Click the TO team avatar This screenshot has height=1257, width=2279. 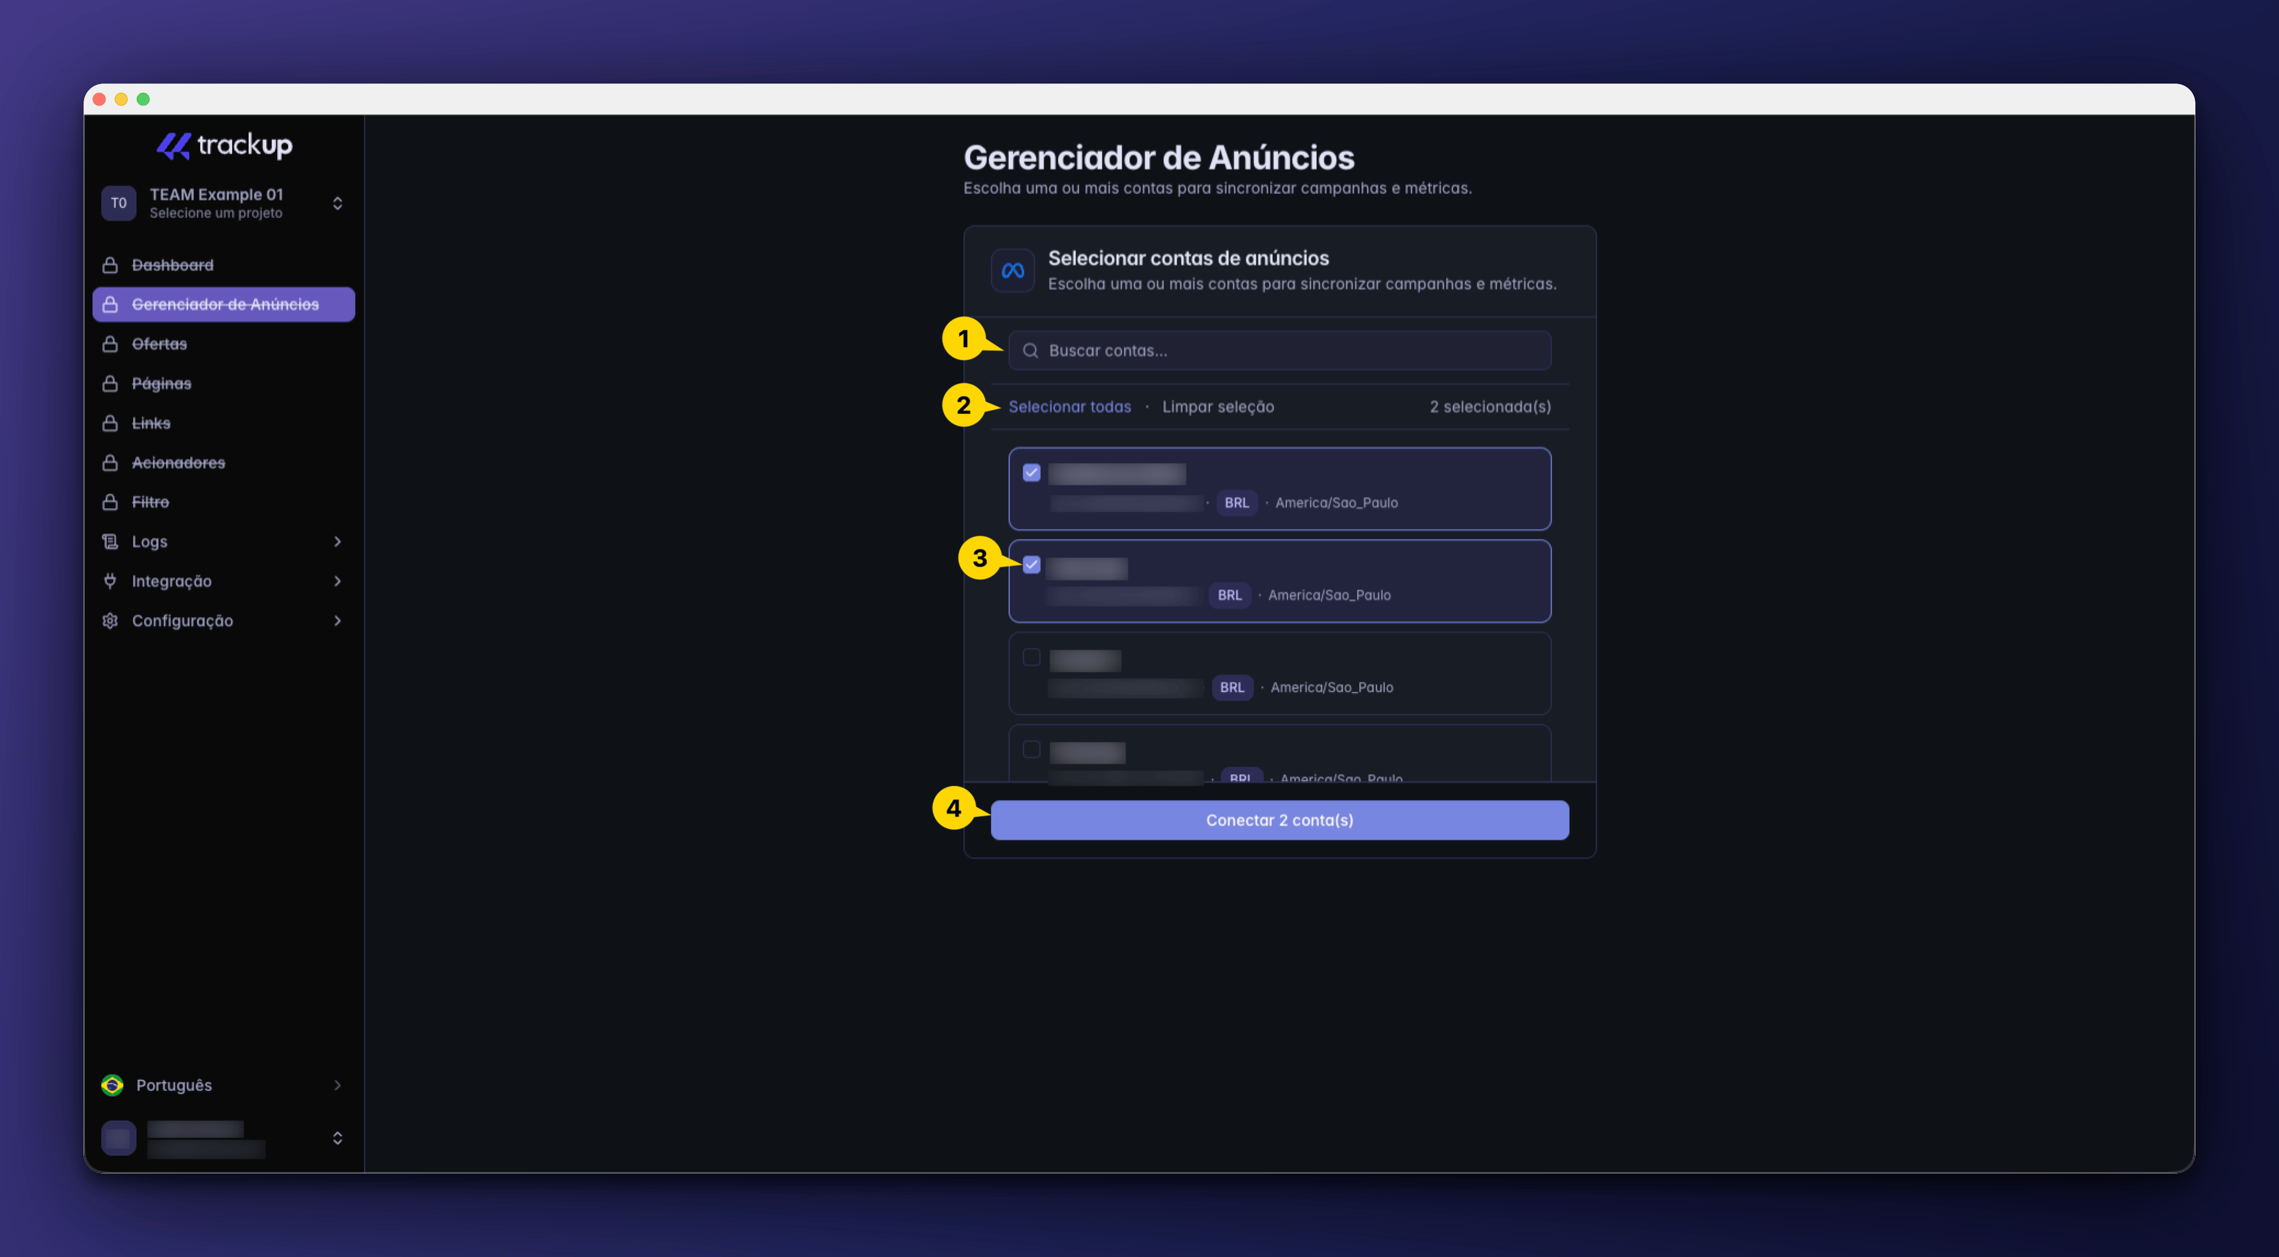119,202
